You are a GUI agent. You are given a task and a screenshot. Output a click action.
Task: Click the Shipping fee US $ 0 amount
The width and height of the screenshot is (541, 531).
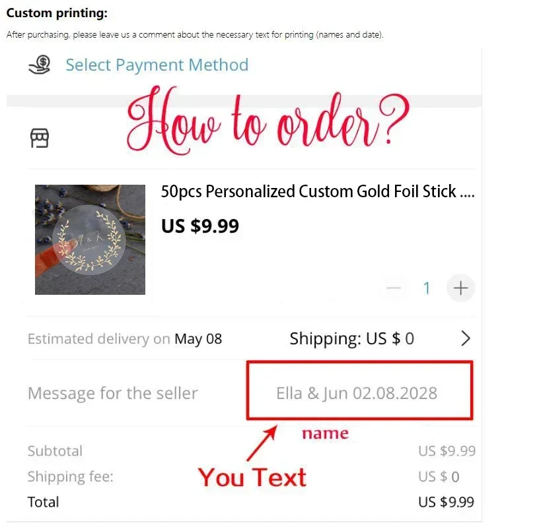coord(439,476)
